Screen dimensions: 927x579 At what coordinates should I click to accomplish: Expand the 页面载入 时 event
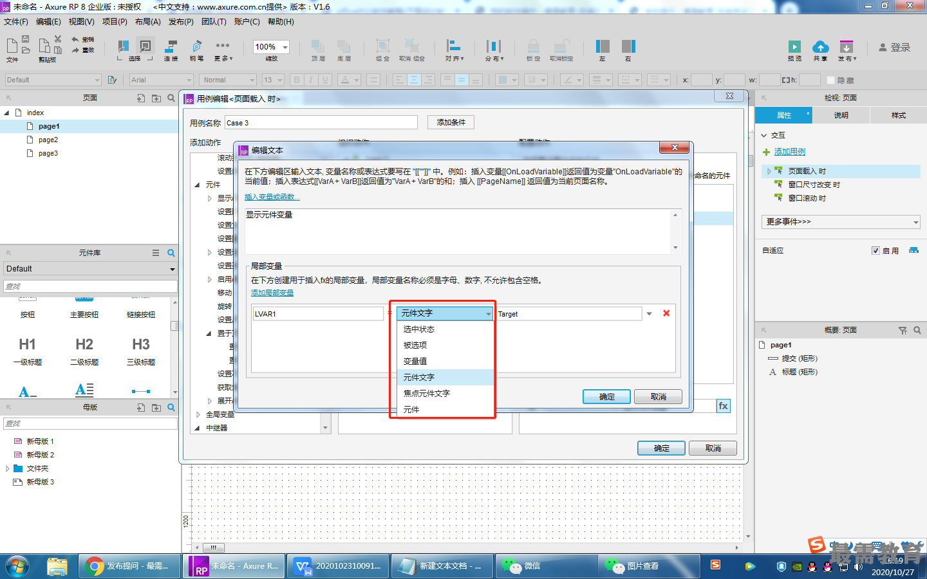click(x=769, y=171)
